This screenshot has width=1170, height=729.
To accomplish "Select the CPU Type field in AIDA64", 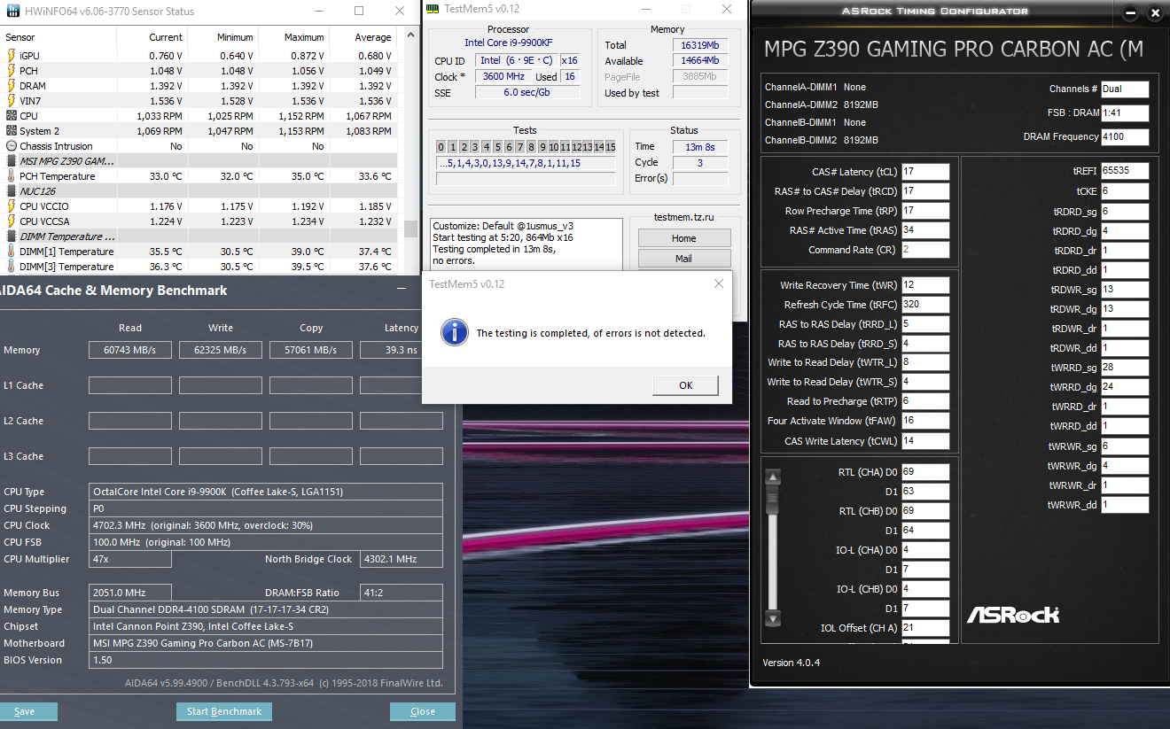I will (267, 492).
